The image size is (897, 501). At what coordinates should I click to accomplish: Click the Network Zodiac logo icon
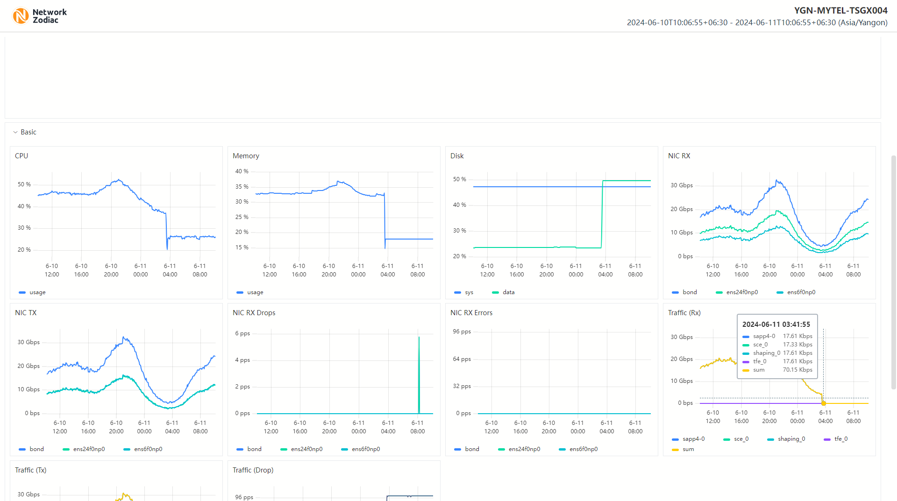click(x=21, y=16)
